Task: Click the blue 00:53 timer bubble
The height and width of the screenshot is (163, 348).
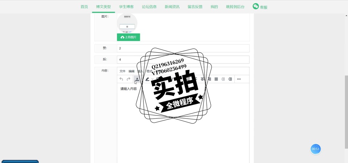Action: [x=315, y=149]
